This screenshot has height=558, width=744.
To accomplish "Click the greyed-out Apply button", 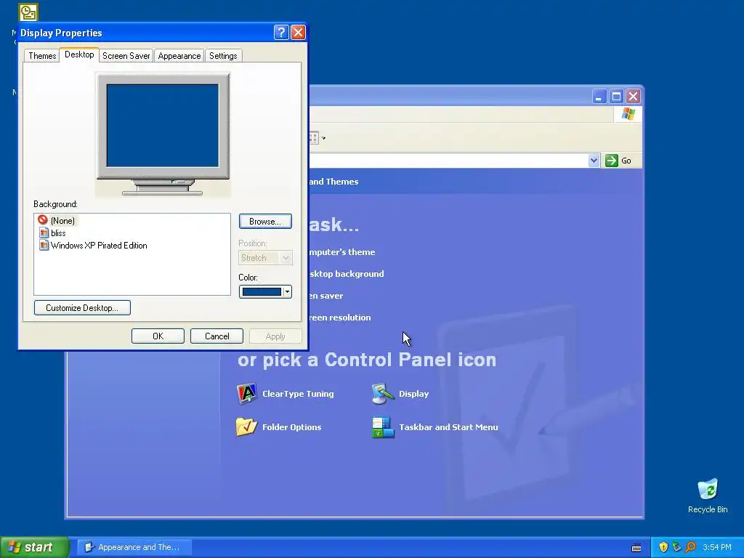I will point(275,336).
